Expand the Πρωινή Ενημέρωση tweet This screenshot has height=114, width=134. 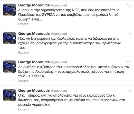click(23, 53)
